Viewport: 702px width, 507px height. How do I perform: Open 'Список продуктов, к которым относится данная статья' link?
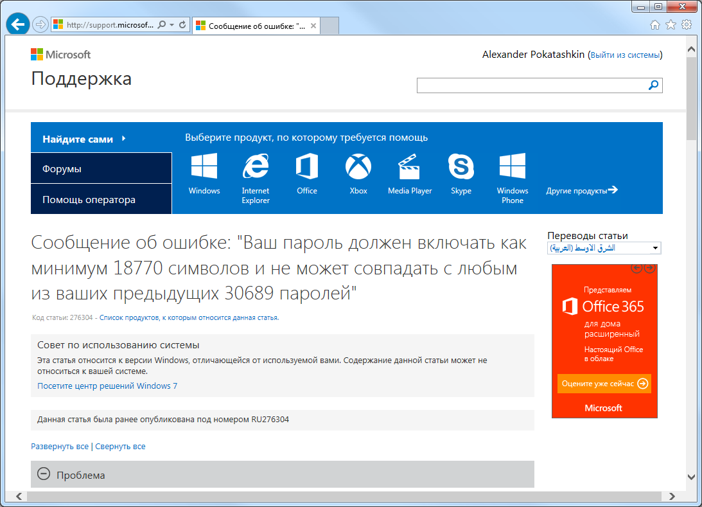[x=189, y=317]
